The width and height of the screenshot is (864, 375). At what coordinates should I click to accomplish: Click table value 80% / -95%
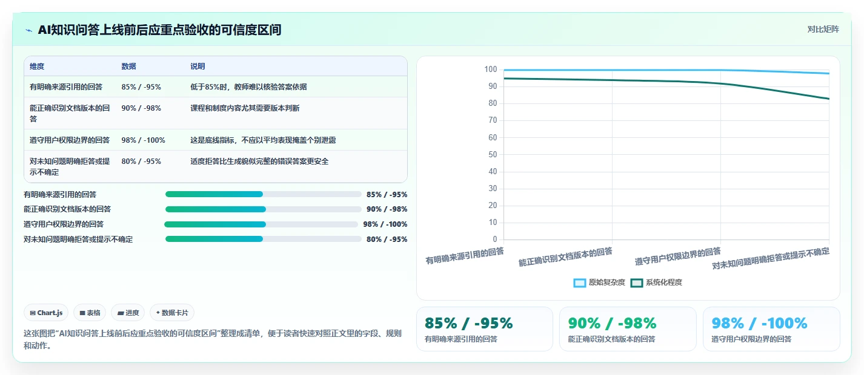(141, 161)
